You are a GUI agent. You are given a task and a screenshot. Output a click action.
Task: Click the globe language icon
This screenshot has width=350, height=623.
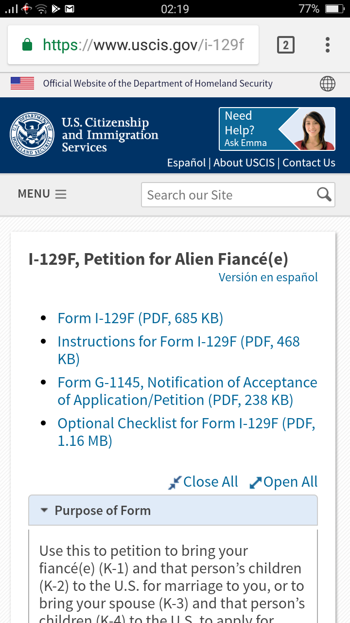328,84
